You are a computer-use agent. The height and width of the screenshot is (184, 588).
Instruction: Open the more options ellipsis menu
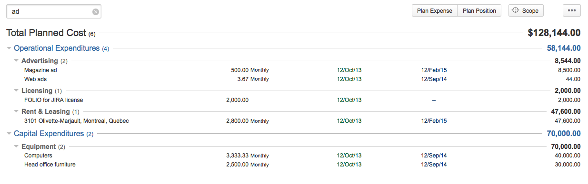click(x=572, y=10)
